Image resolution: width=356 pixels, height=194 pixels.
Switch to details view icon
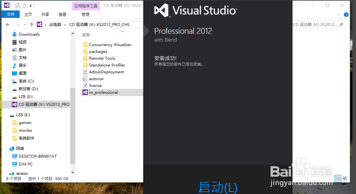[x=338, y=178]
